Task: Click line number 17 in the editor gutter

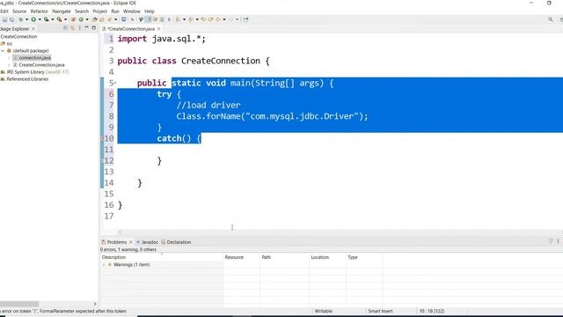Action: (109, 216)
